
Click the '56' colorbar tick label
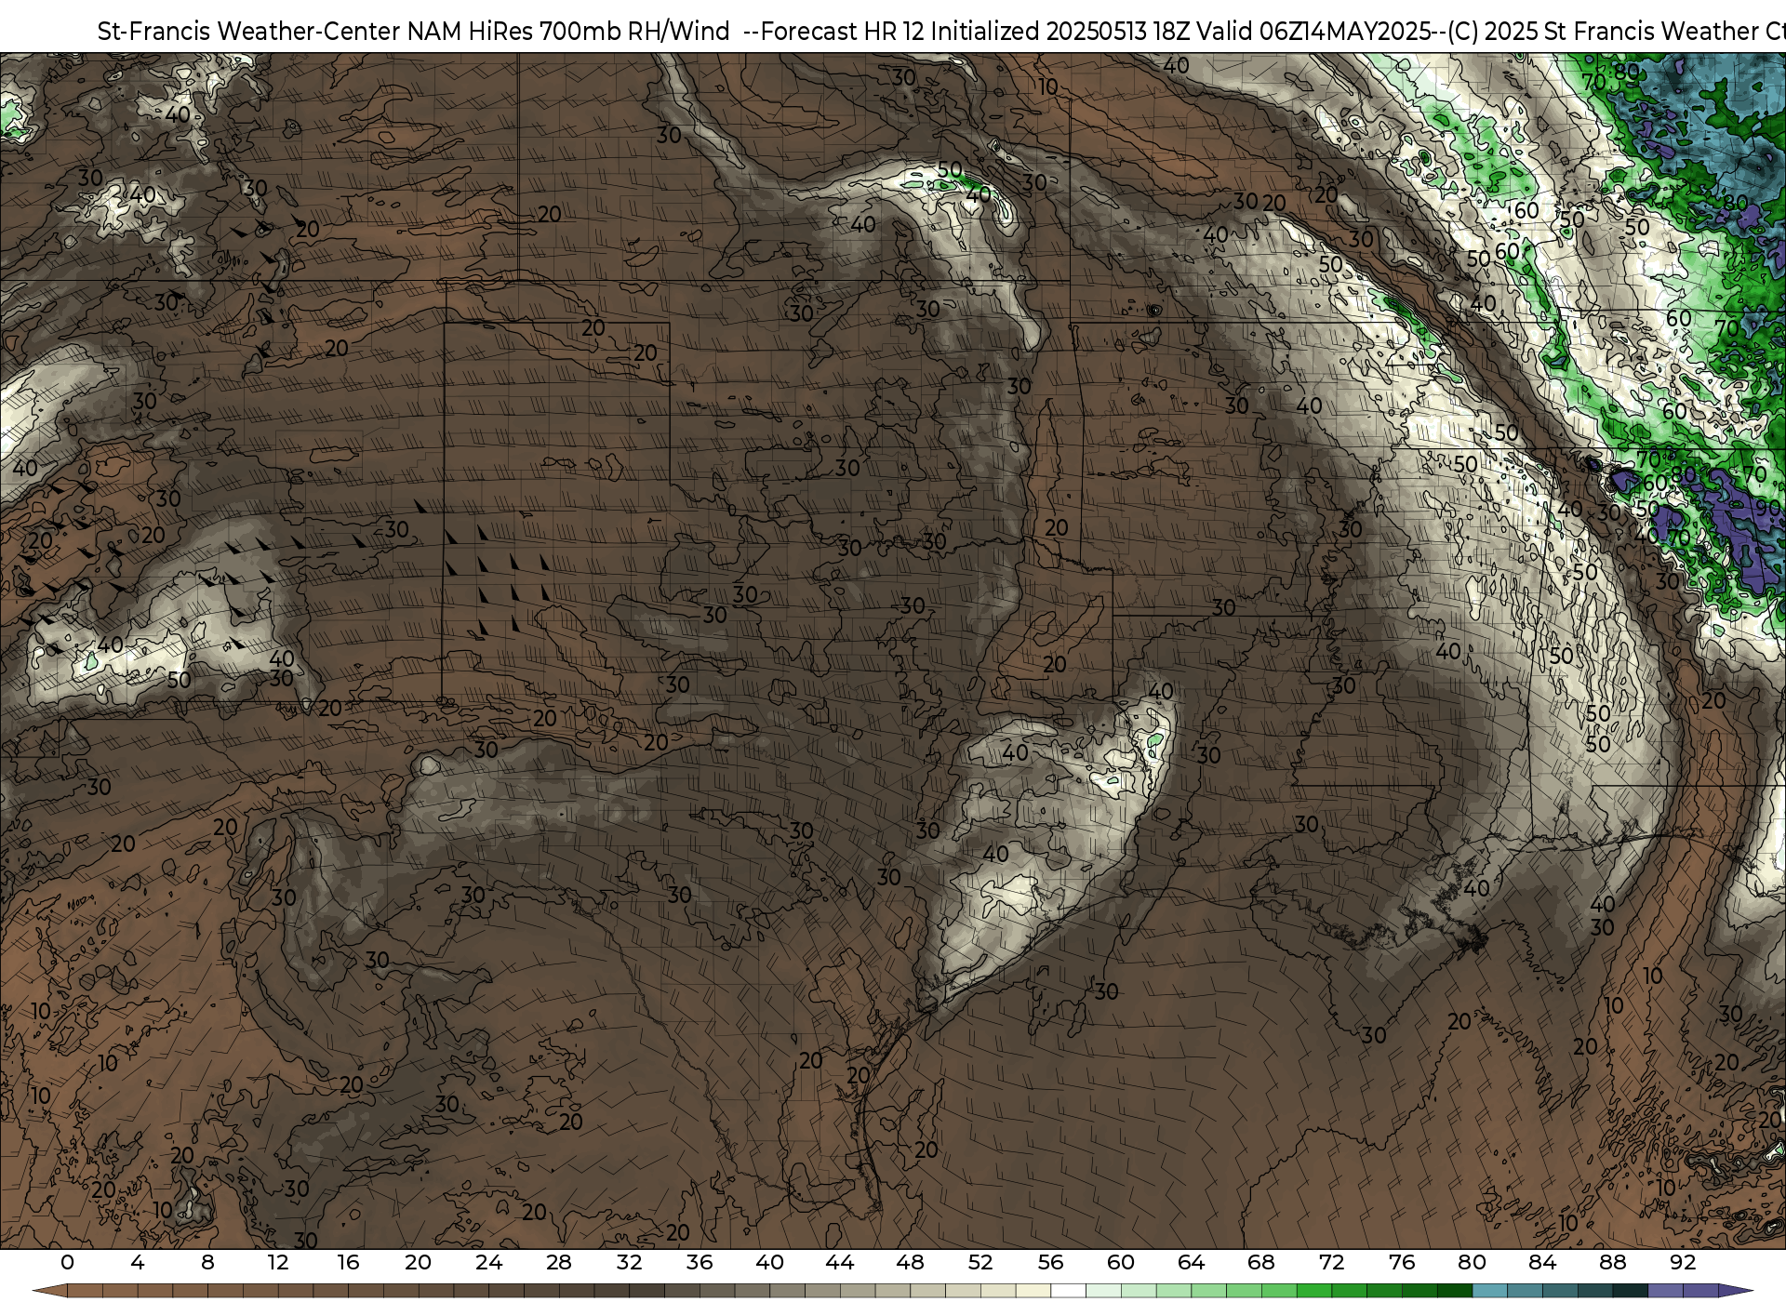pyautogui.click(x=1050, y=1262)
